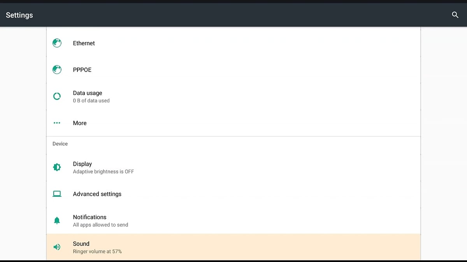
Task: Open the PPPOE settings entry
Action: [82, 70]
